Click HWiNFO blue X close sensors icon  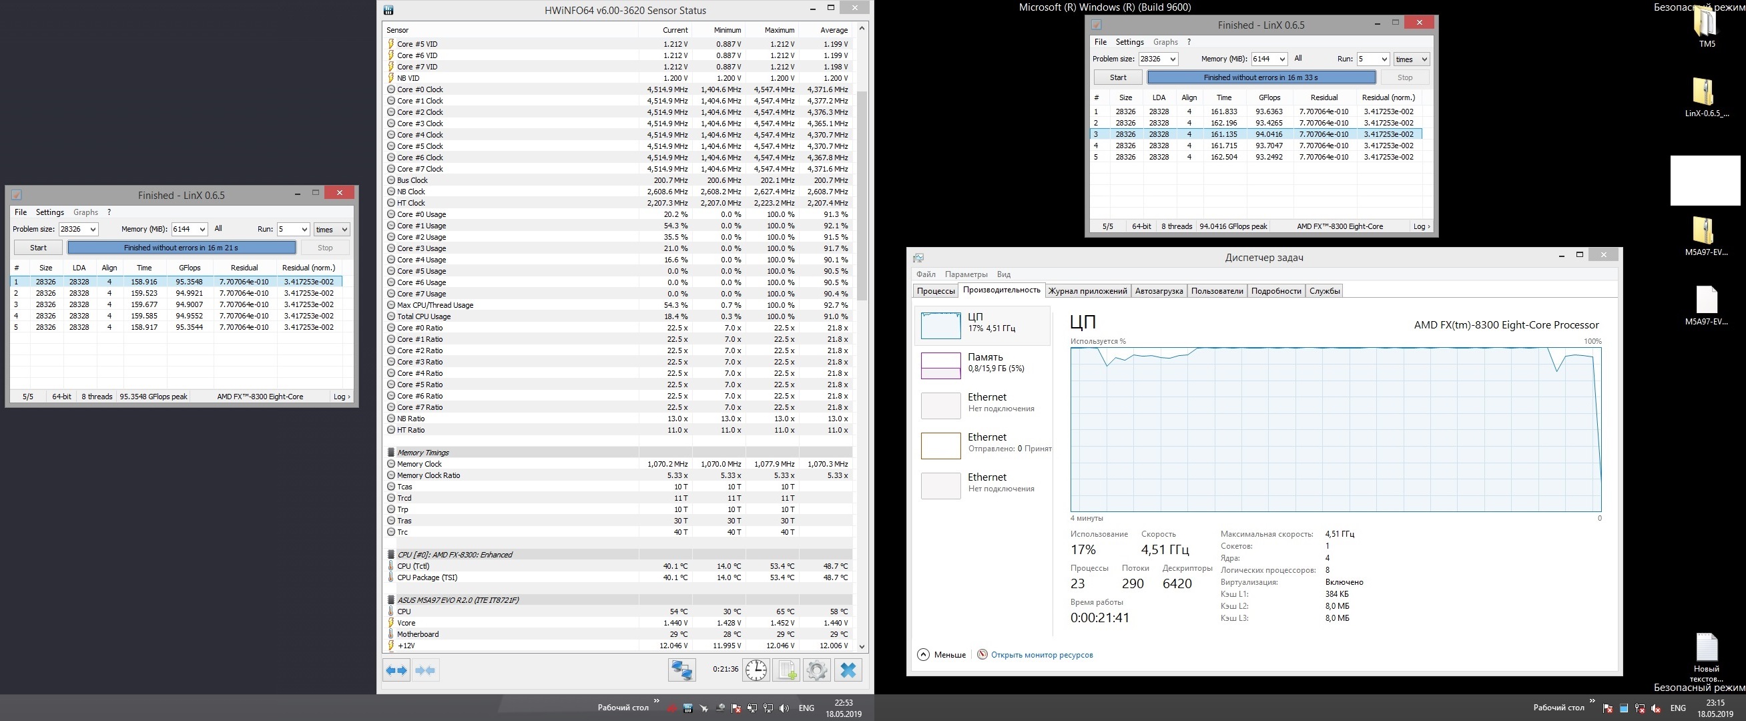(848, 670)
